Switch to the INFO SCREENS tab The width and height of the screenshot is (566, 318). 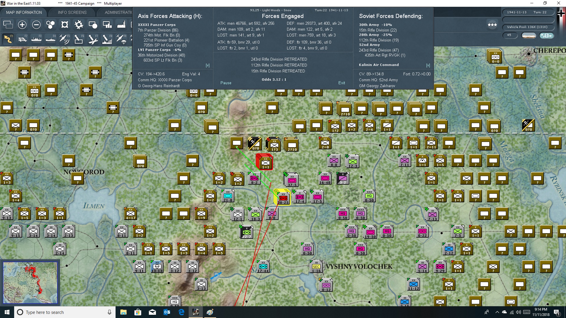click(x=72, y=12)
